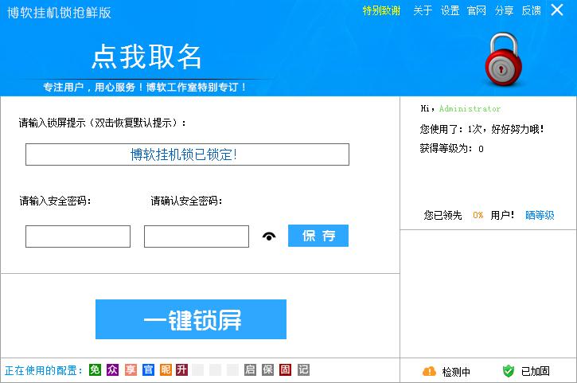Screen dimensions: 577x383
Task: Click the pink 享 config icon
Action: (131, 369)
